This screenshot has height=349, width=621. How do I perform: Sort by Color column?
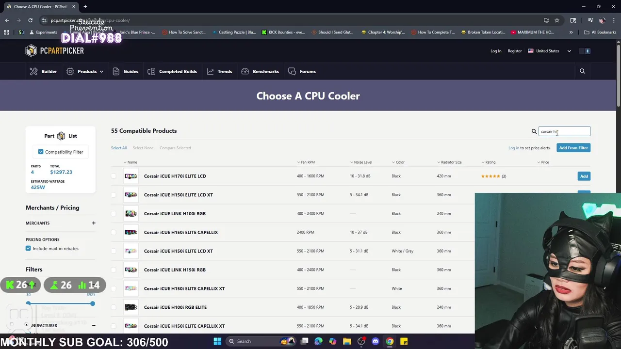(x=398, y=162)
